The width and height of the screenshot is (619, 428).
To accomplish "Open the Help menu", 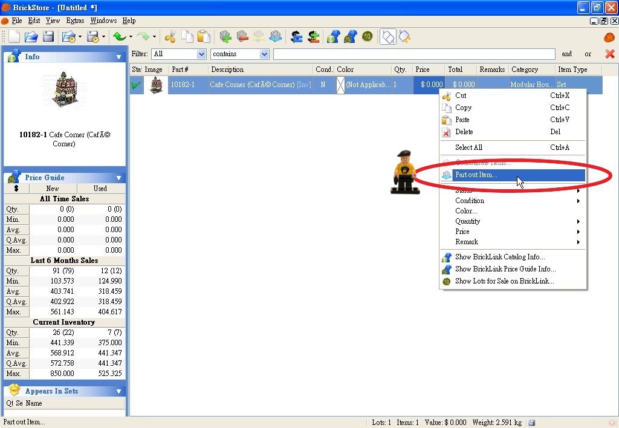I will pyautogui.click(x=129, y=21).
